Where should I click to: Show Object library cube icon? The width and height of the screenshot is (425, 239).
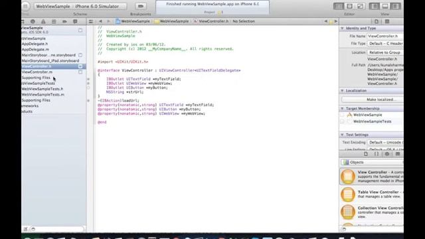tap(387, 154)
